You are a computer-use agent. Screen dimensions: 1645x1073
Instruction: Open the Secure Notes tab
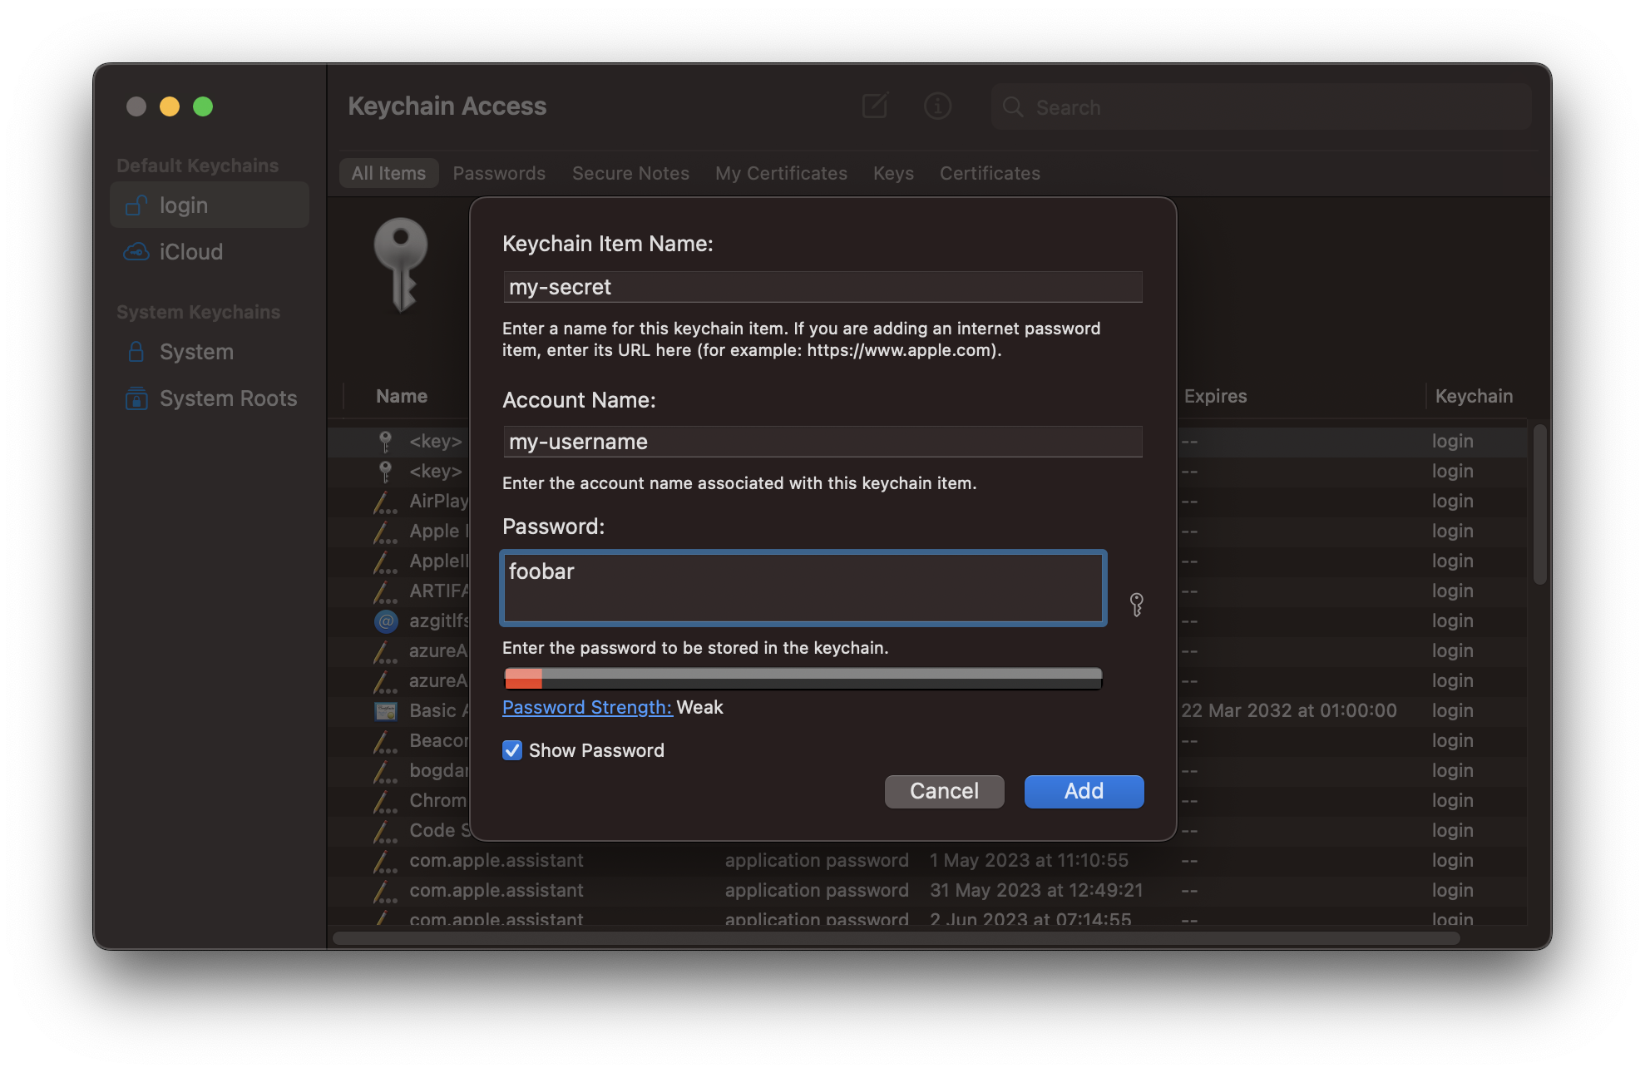coord(630,173)
